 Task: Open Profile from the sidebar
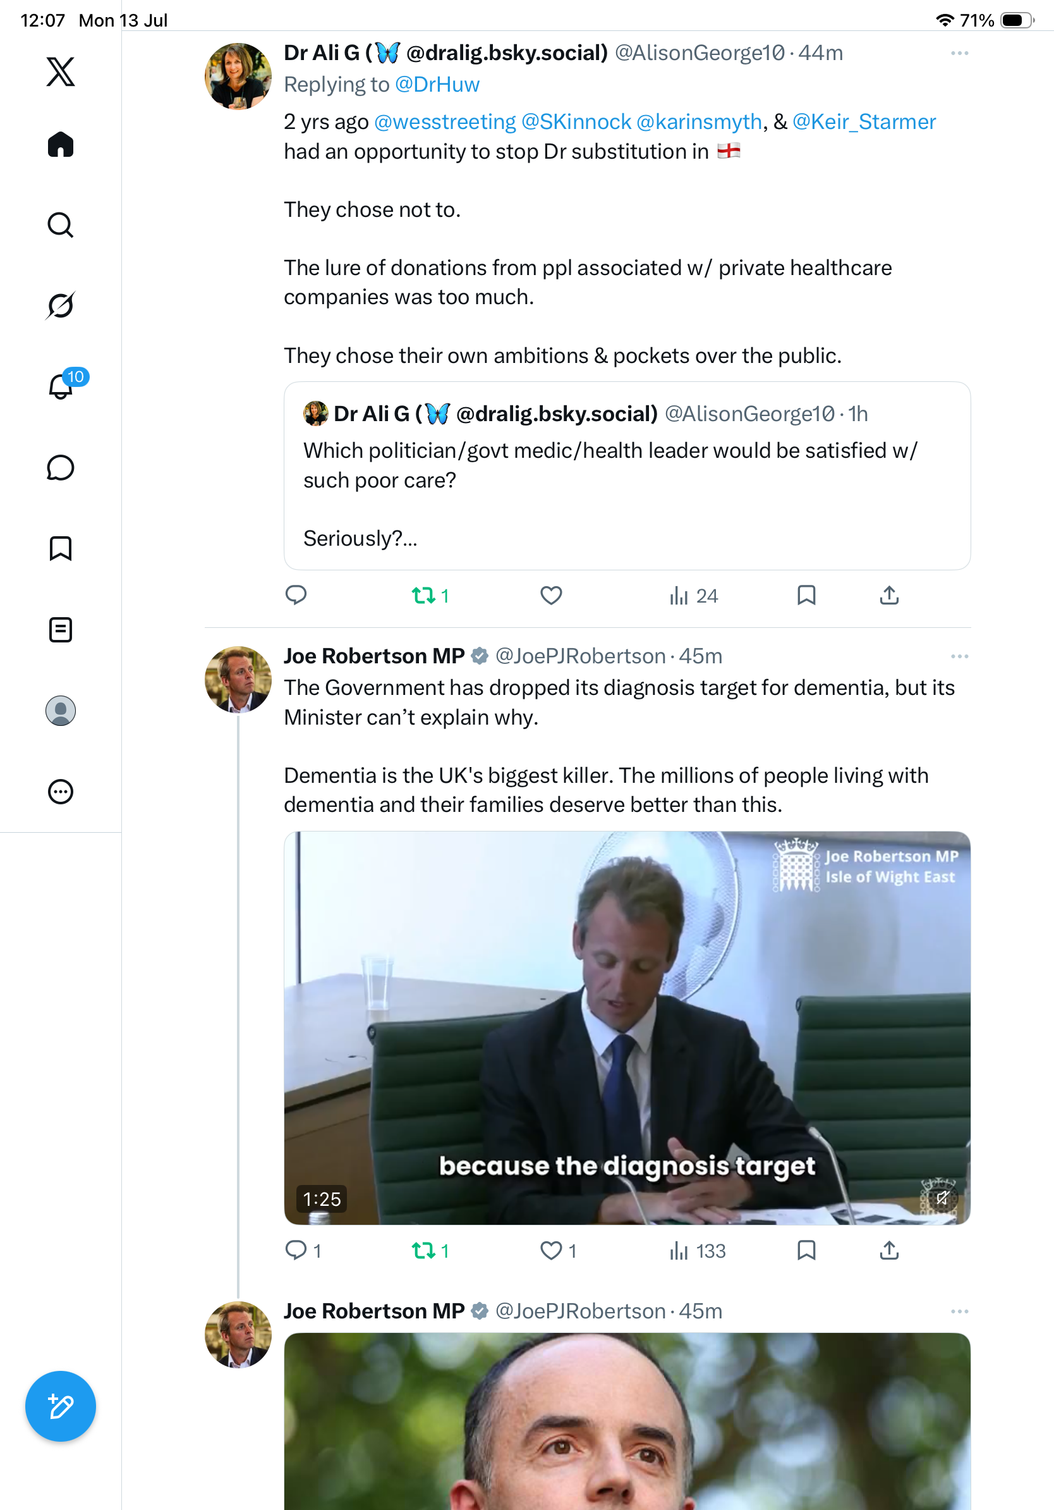pos(61,711)
